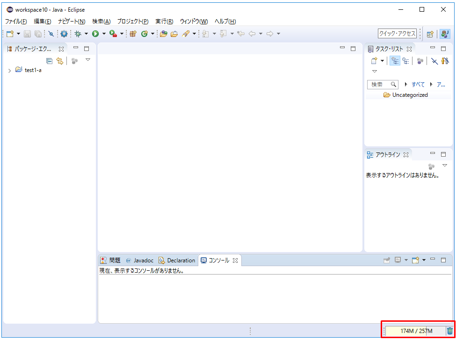Open the Package Explorer view menu triangle
This screenshot has width=456, height=340.
[87, 60]
